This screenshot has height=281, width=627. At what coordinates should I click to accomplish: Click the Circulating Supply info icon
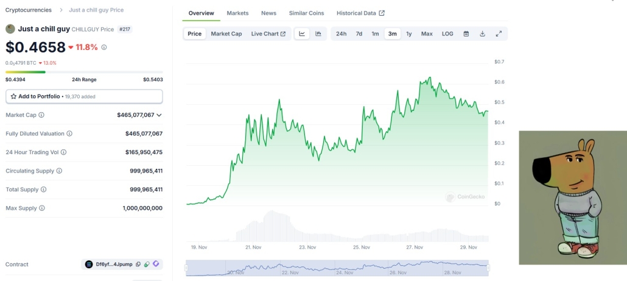59,171
